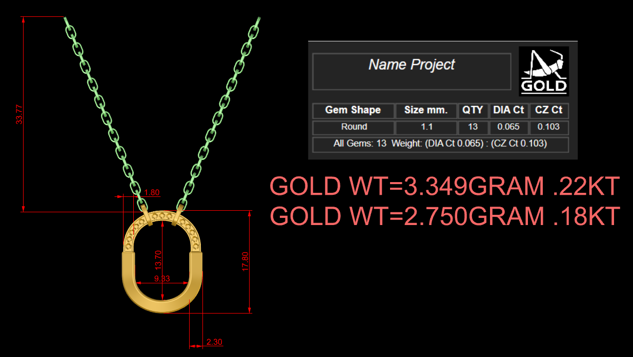Select the 18KT gold weight text

pos(445,216)
